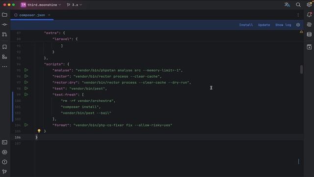
Task: Run the "test" script gutter arrow
Action: pyautogui.click(x=26, y=88)
